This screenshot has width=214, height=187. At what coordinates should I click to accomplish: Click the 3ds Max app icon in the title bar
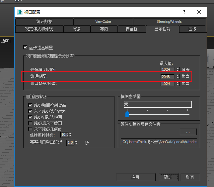(x=20, y=12)
